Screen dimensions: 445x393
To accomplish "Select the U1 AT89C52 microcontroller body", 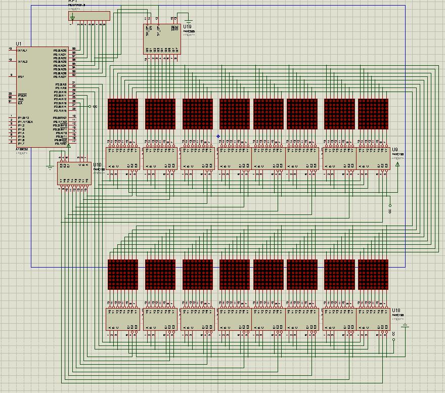I will coord(42,97).
